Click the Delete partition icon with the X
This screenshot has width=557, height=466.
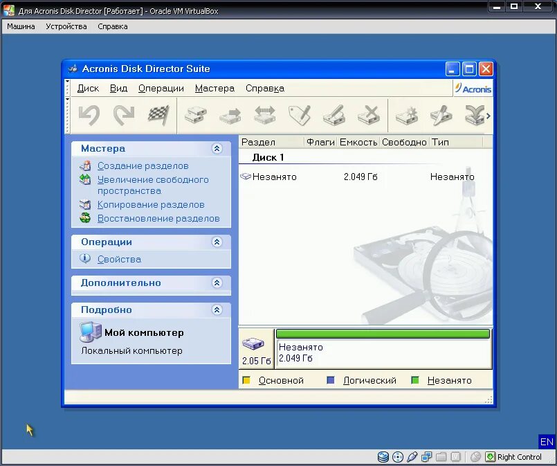(369, 115)
